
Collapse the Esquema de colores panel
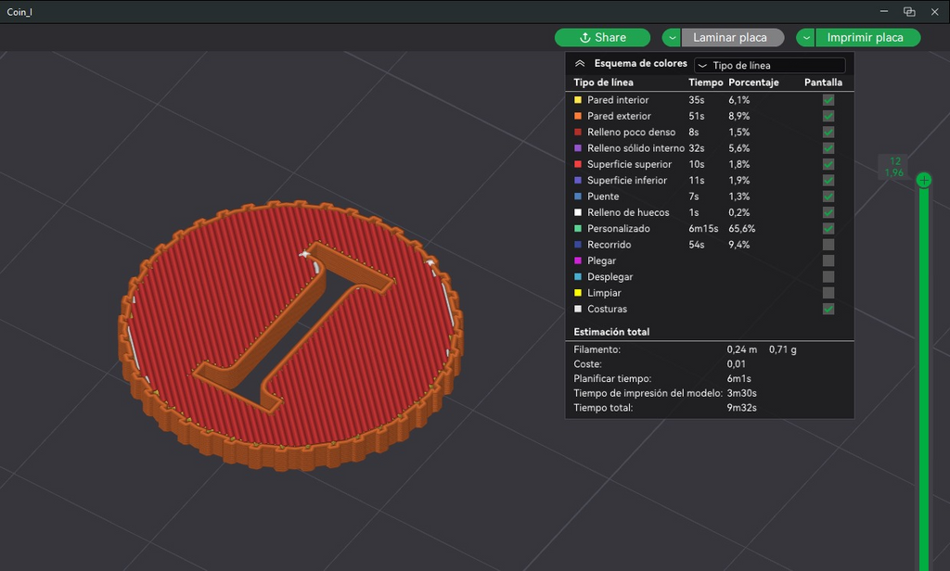(x=580, y=64)
